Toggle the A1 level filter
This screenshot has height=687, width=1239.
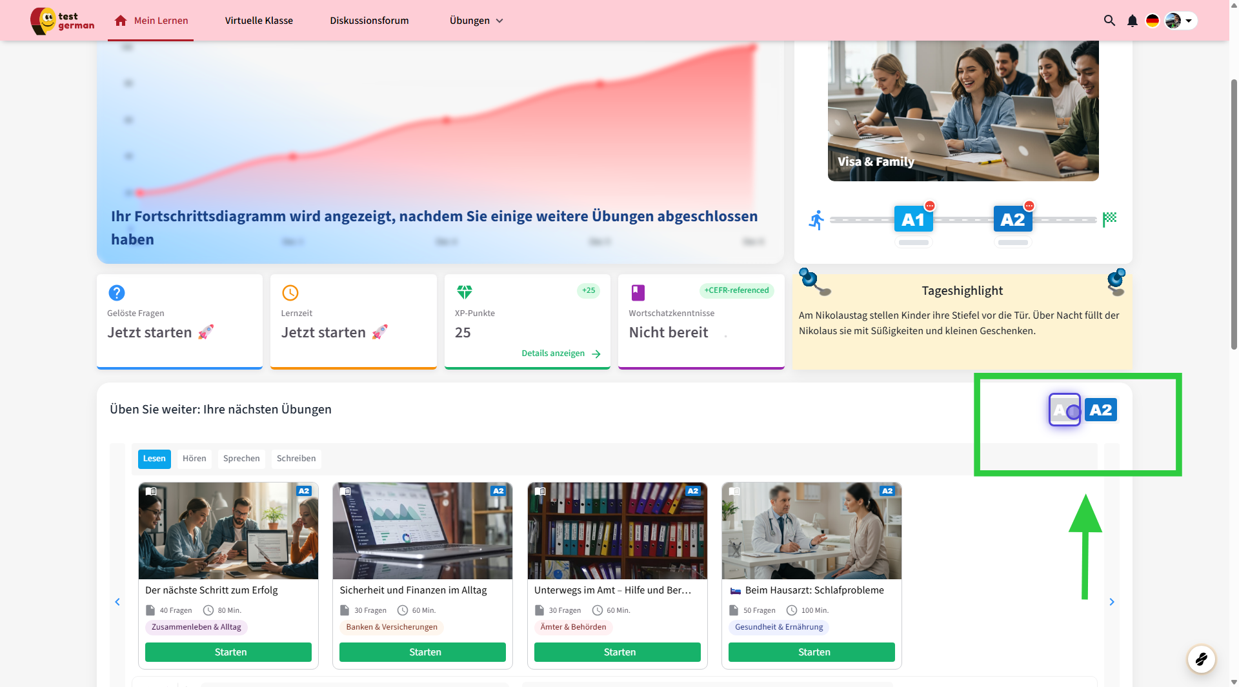(x=1065, y=410)
